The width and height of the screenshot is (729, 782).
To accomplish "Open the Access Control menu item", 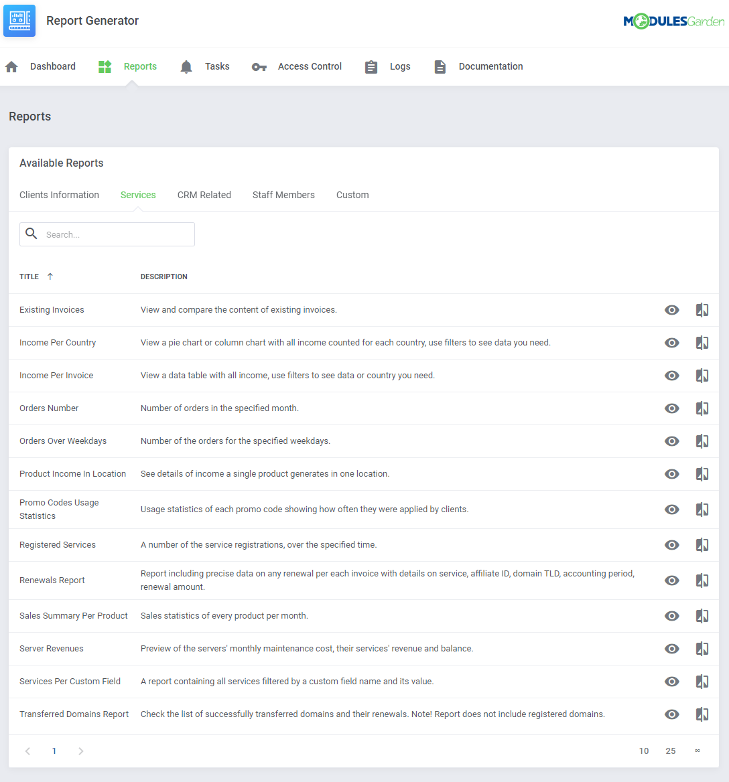I will [310, 66].
